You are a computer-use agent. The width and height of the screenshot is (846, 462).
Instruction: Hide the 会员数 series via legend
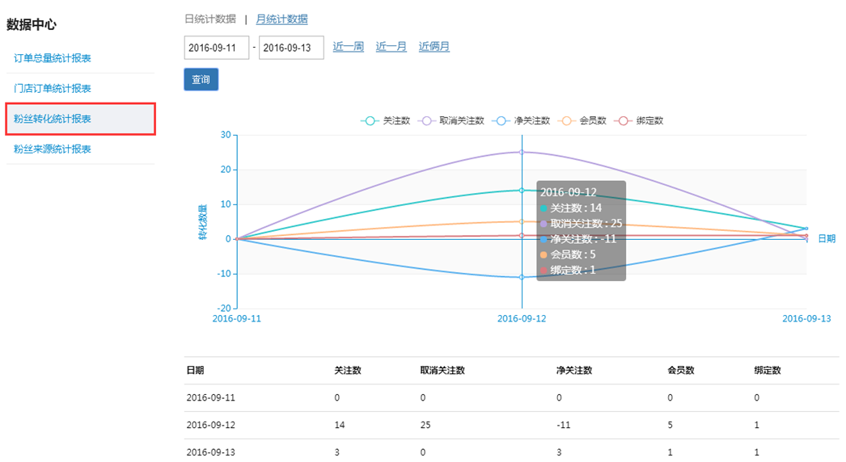[582, 120]
